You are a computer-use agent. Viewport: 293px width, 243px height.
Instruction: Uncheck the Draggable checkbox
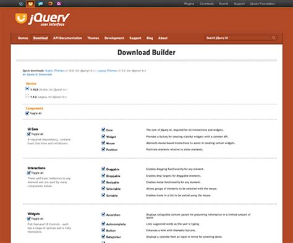pyautogui.click(x=103, y=169)
